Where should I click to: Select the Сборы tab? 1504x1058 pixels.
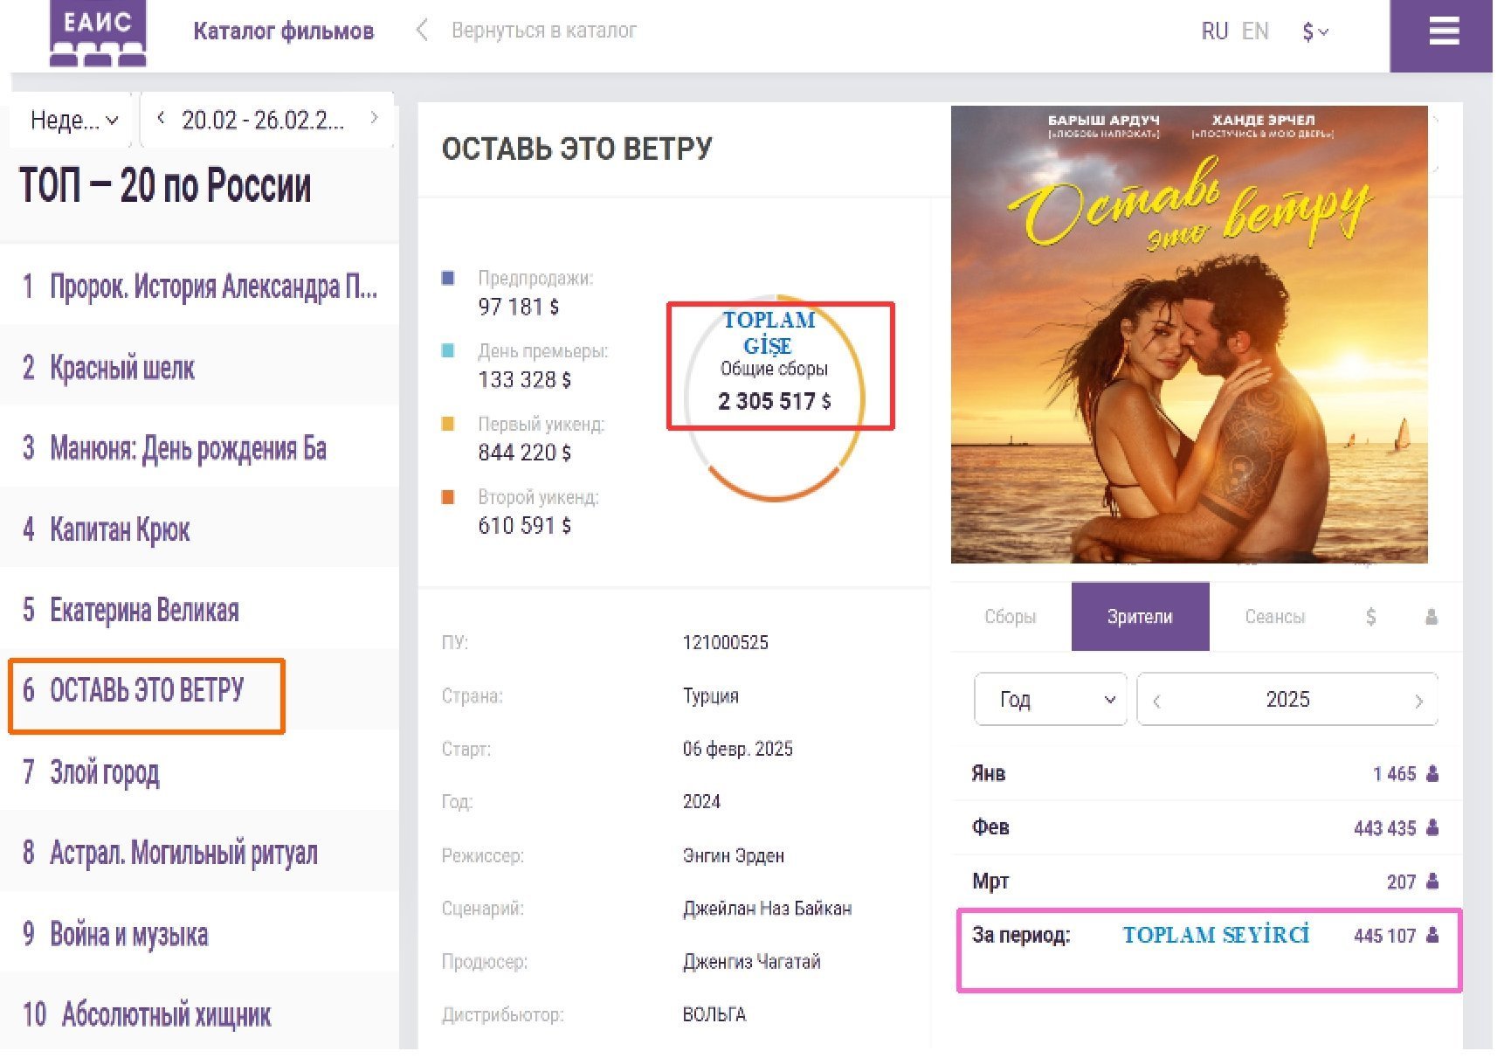click(1010, 617)
